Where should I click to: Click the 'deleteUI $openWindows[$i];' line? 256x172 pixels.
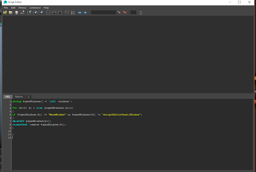point(32,121)
